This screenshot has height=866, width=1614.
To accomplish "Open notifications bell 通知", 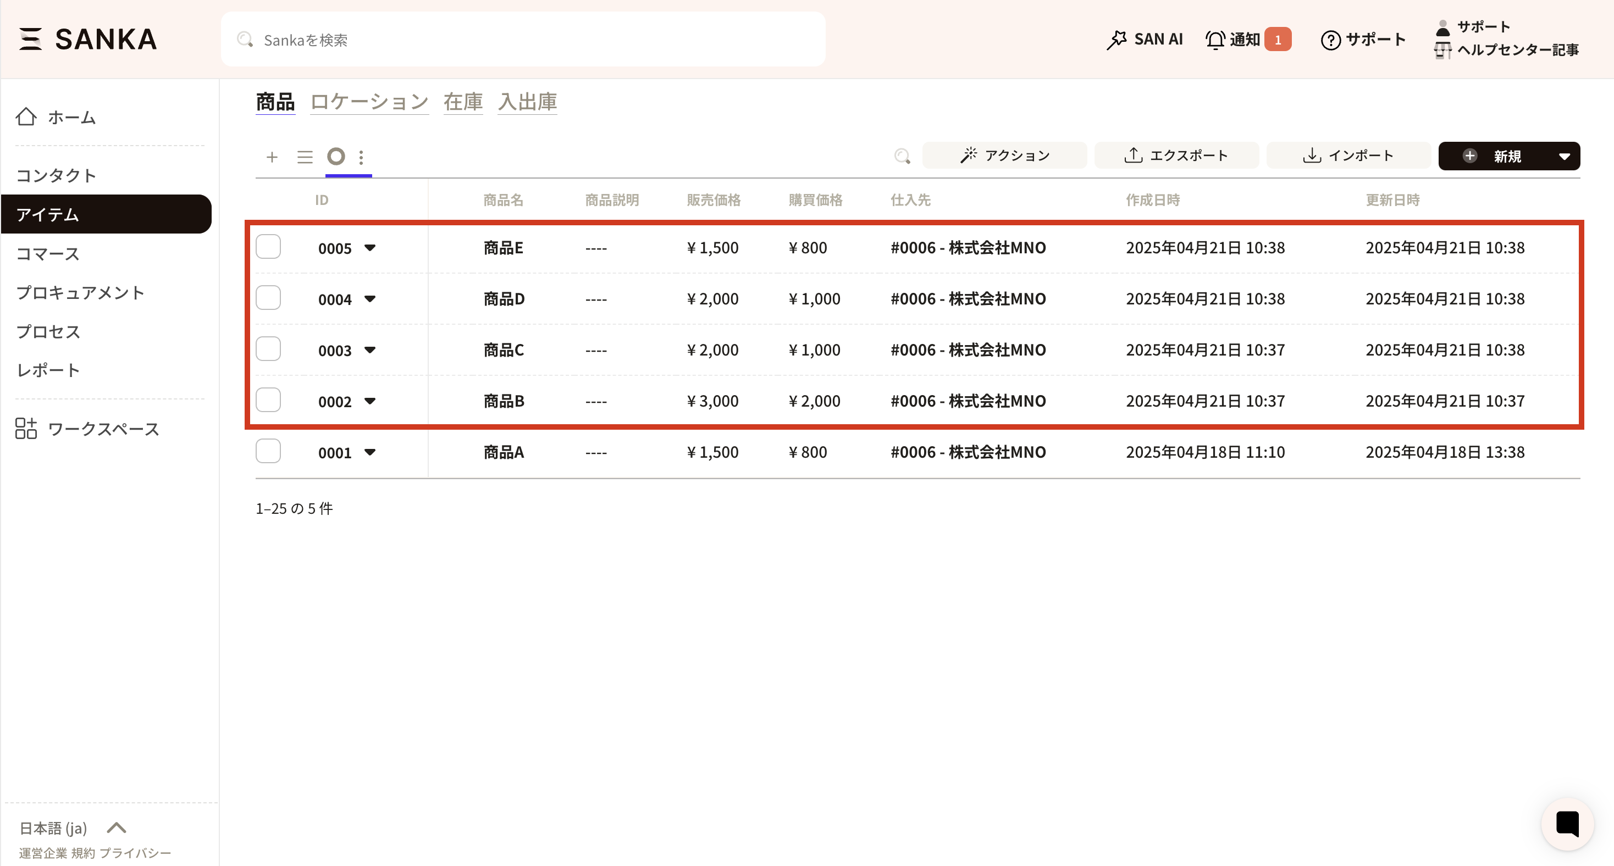I will [x=1232, y=40].
